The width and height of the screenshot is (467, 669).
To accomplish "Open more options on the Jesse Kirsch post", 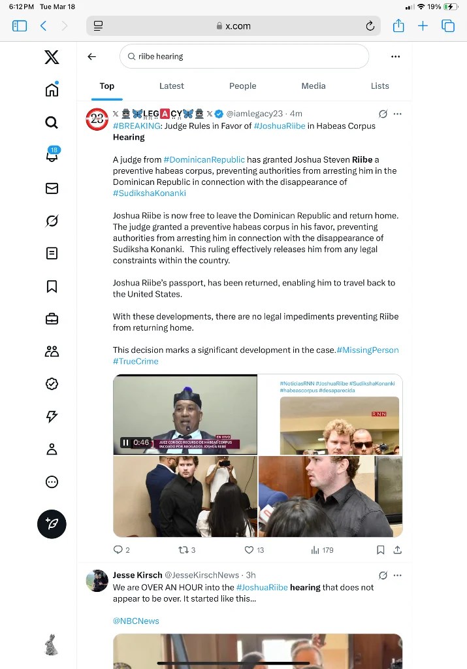I will click(398, 575).
